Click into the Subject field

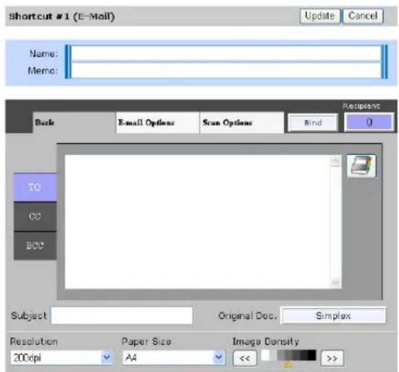tap(121, 316)
